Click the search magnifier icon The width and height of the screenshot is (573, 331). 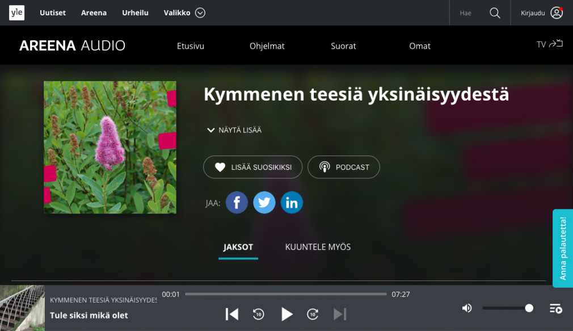coord(495,13)
